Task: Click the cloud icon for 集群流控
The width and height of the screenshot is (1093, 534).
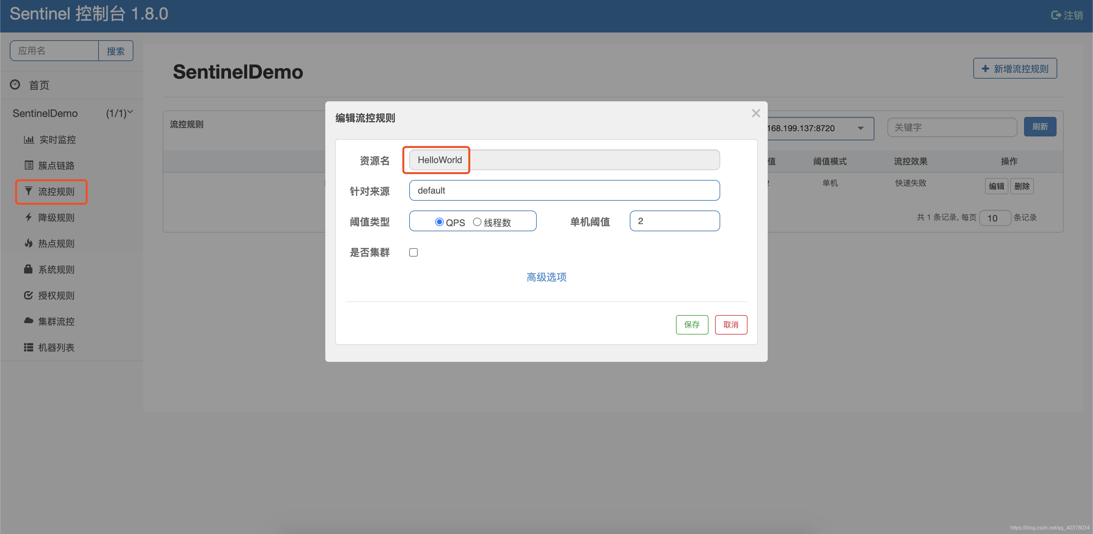Action: pos(28,321)
